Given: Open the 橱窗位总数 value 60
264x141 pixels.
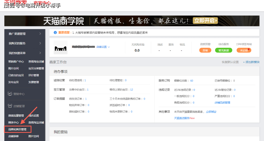Looking at the screenshot, I should pyautogui.click(x=192, y=81).
